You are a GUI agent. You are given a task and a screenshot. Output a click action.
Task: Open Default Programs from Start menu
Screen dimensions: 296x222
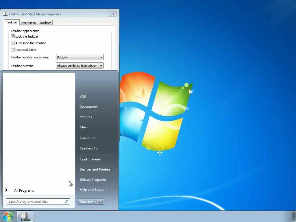[x=93, y=180]
